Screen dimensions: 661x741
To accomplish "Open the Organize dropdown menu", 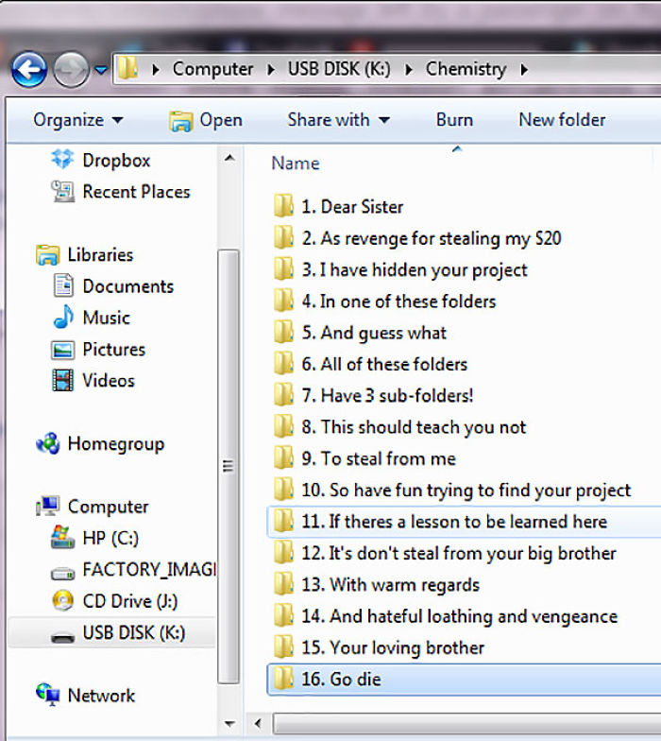I will (77, 120).
